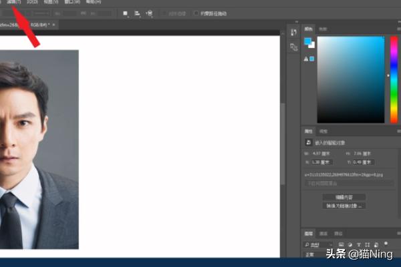Pick a color in the color field
401x267 pixels.
[x=351, y=79]
